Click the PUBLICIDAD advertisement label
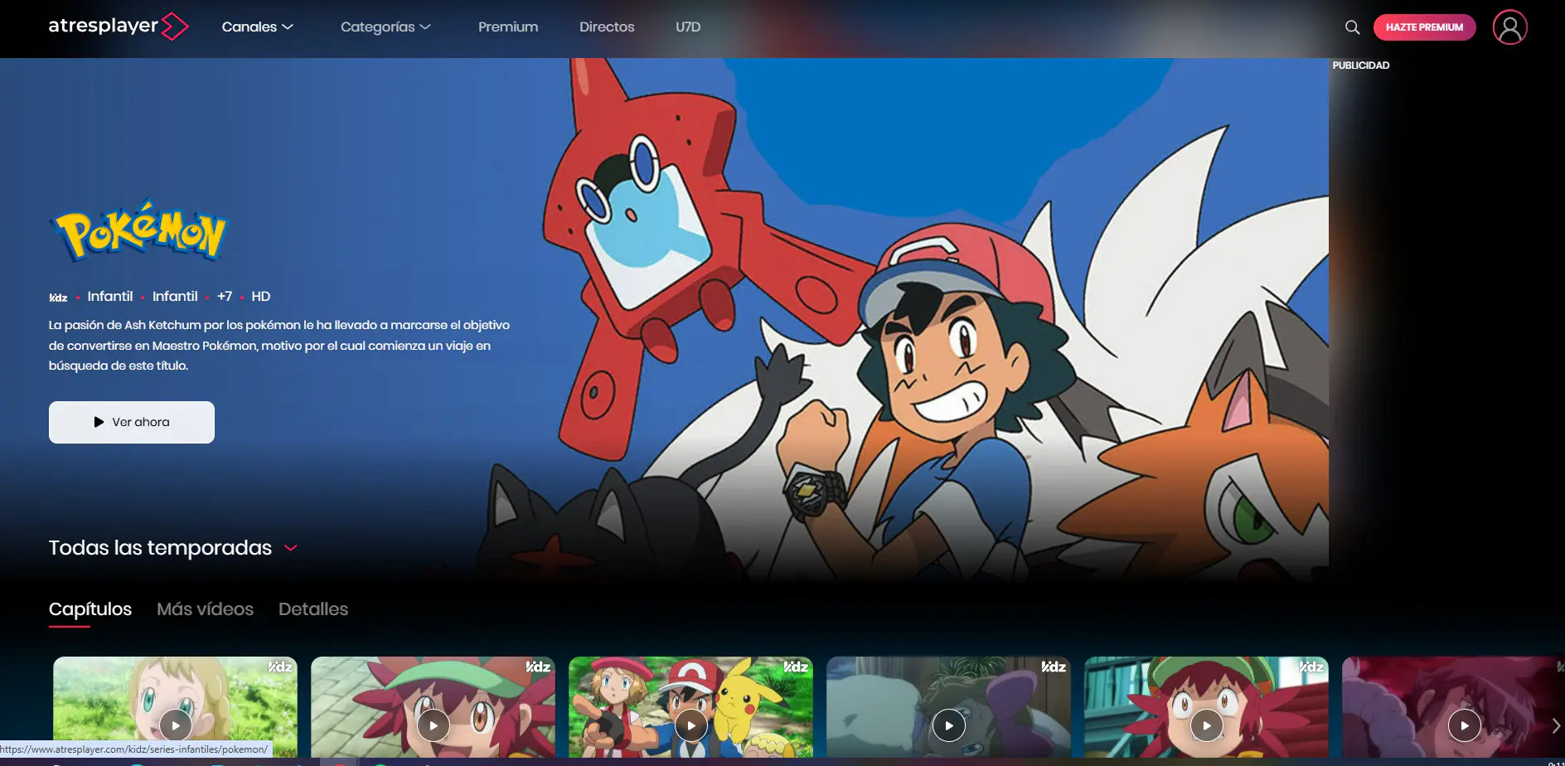1565x766 pixels. [x=1361, y=65]
